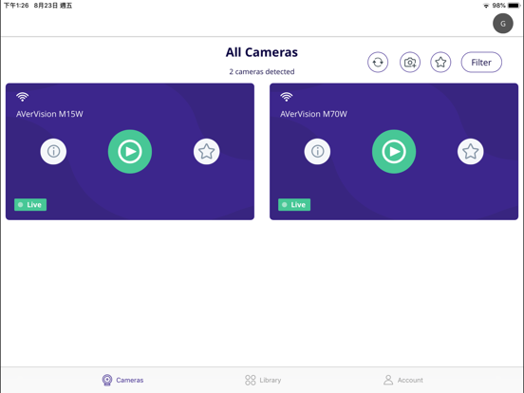Switch to the Library tab
This screenshot has height=393, width=524.
263,380
